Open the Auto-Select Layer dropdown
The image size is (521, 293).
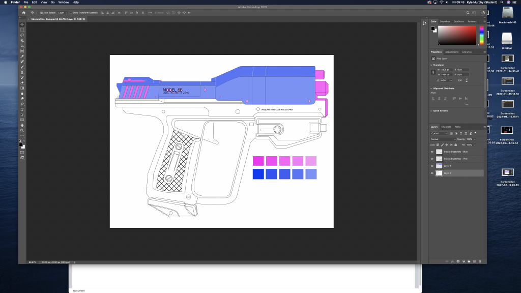click(x=63, y=13)
